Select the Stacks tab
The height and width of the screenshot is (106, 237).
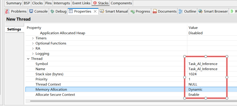101,3
